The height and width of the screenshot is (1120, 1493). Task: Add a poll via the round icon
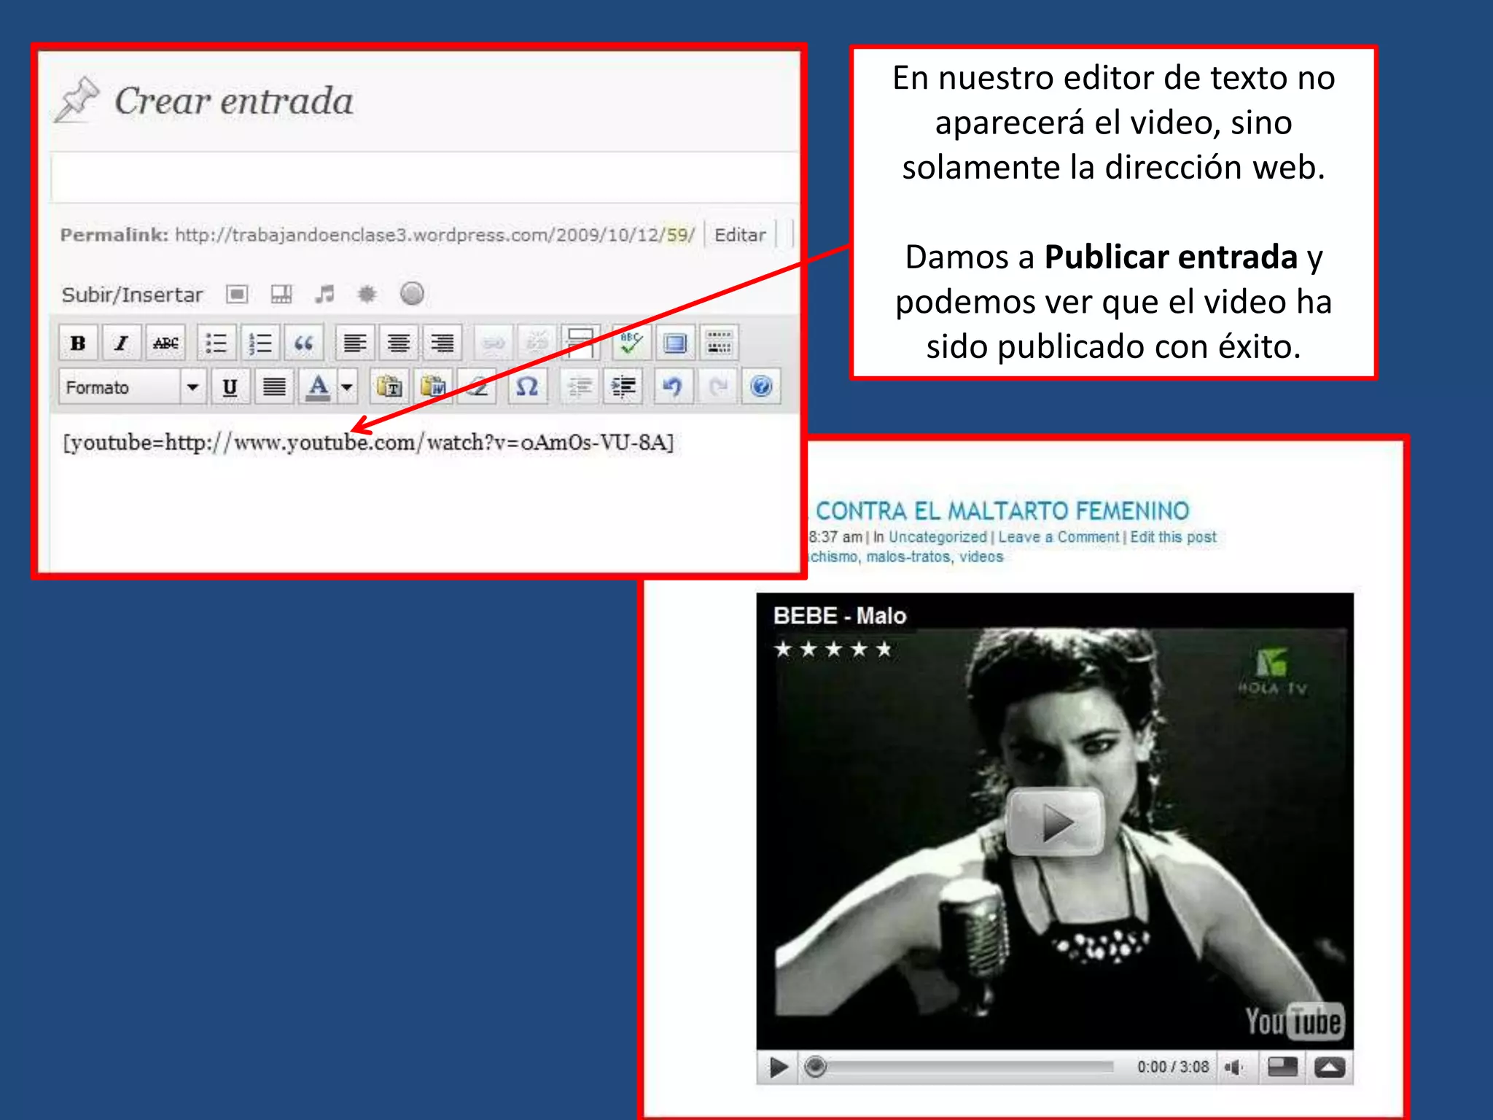coord(412,294)
